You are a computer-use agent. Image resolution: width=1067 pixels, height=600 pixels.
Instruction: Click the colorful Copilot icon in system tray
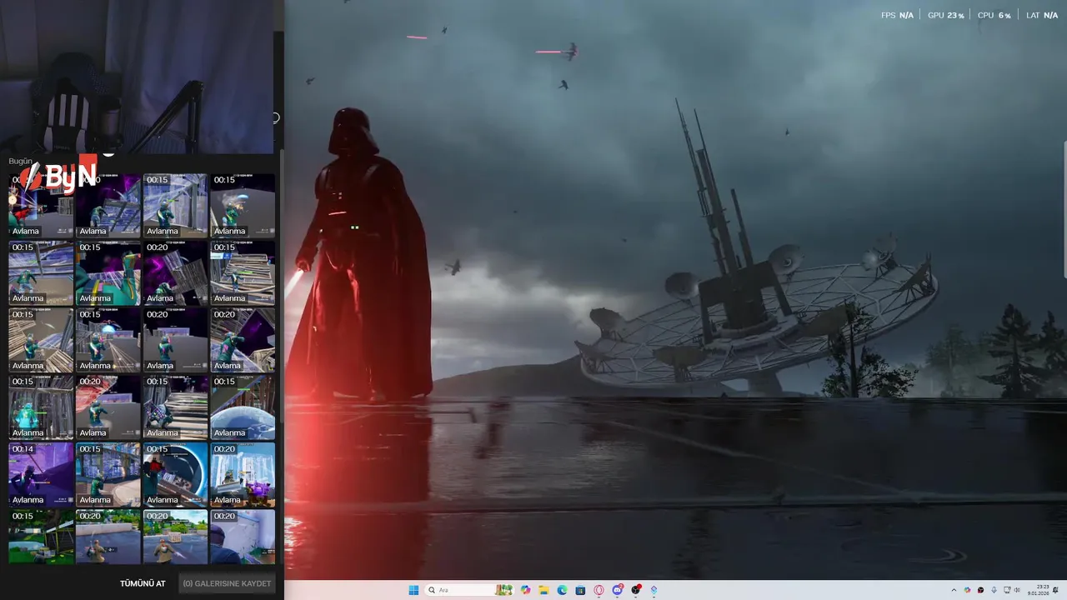click(x=967, y=590)
